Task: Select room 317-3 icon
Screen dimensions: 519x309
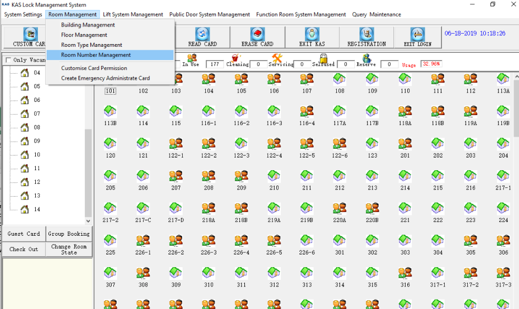Action: pos(503,273)
